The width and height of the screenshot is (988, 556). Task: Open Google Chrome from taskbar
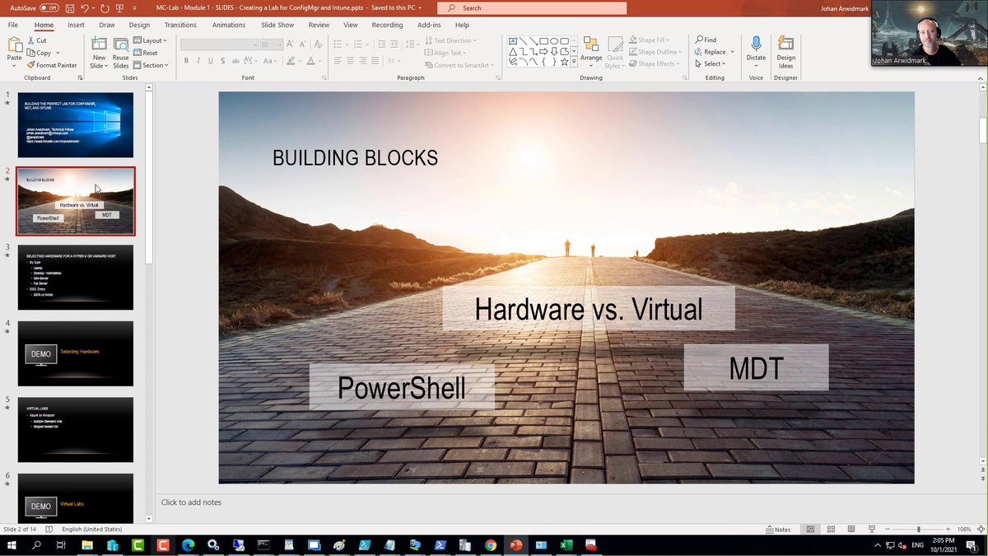(491, 545)
